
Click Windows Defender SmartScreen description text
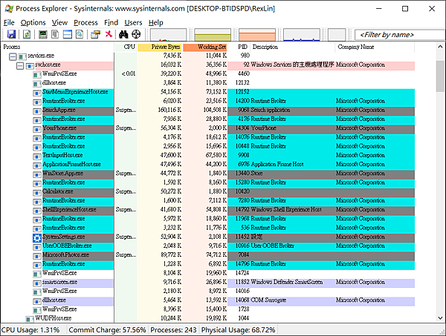pos(287,282)
